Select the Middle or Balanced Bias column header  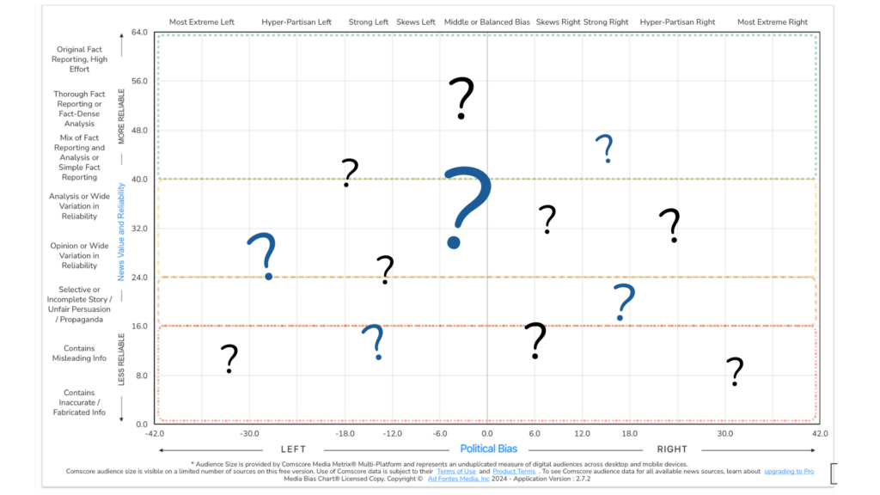(x=486, y=22)
